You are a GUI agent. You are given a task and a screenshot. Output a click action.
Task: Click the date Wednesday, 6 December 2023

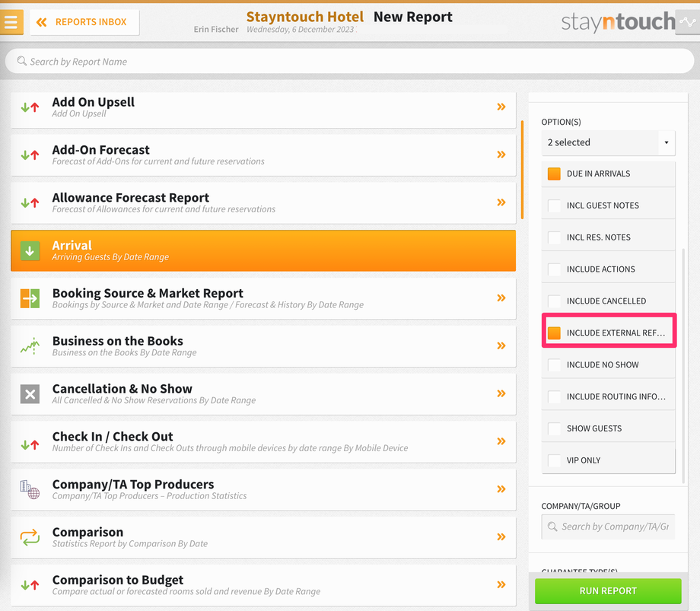[301, 30]
